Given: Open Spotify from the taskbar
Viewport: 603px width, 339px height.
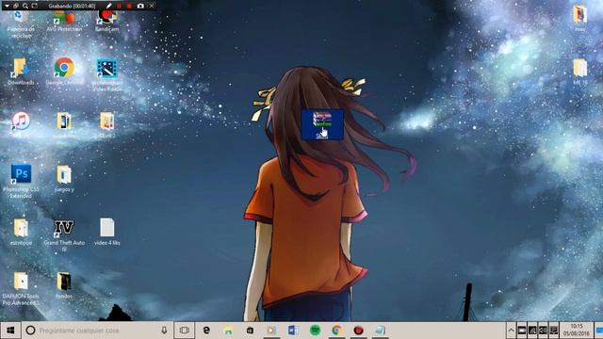Looking at the screenshot, I should (315, 331).
